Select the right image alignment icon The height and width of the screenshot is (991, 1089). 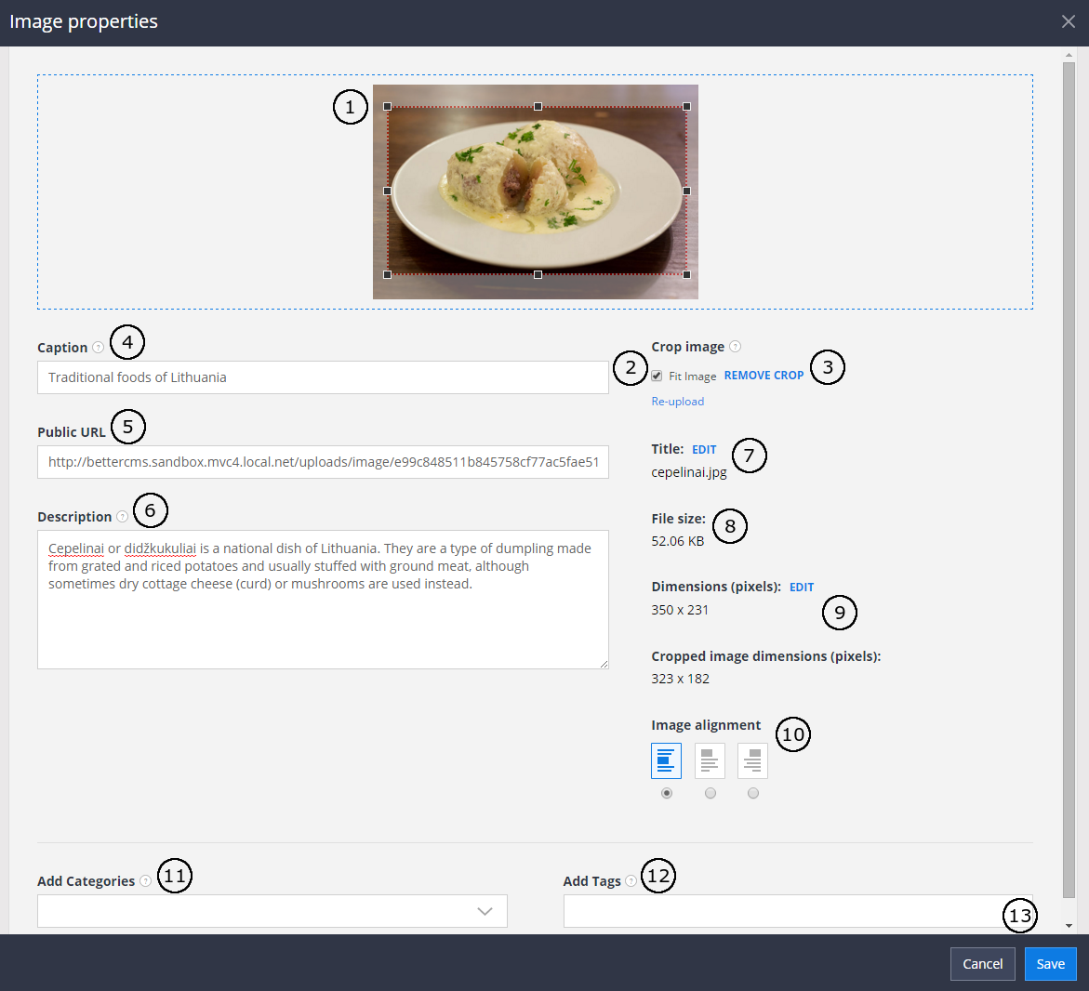click(x=752, y=760)
